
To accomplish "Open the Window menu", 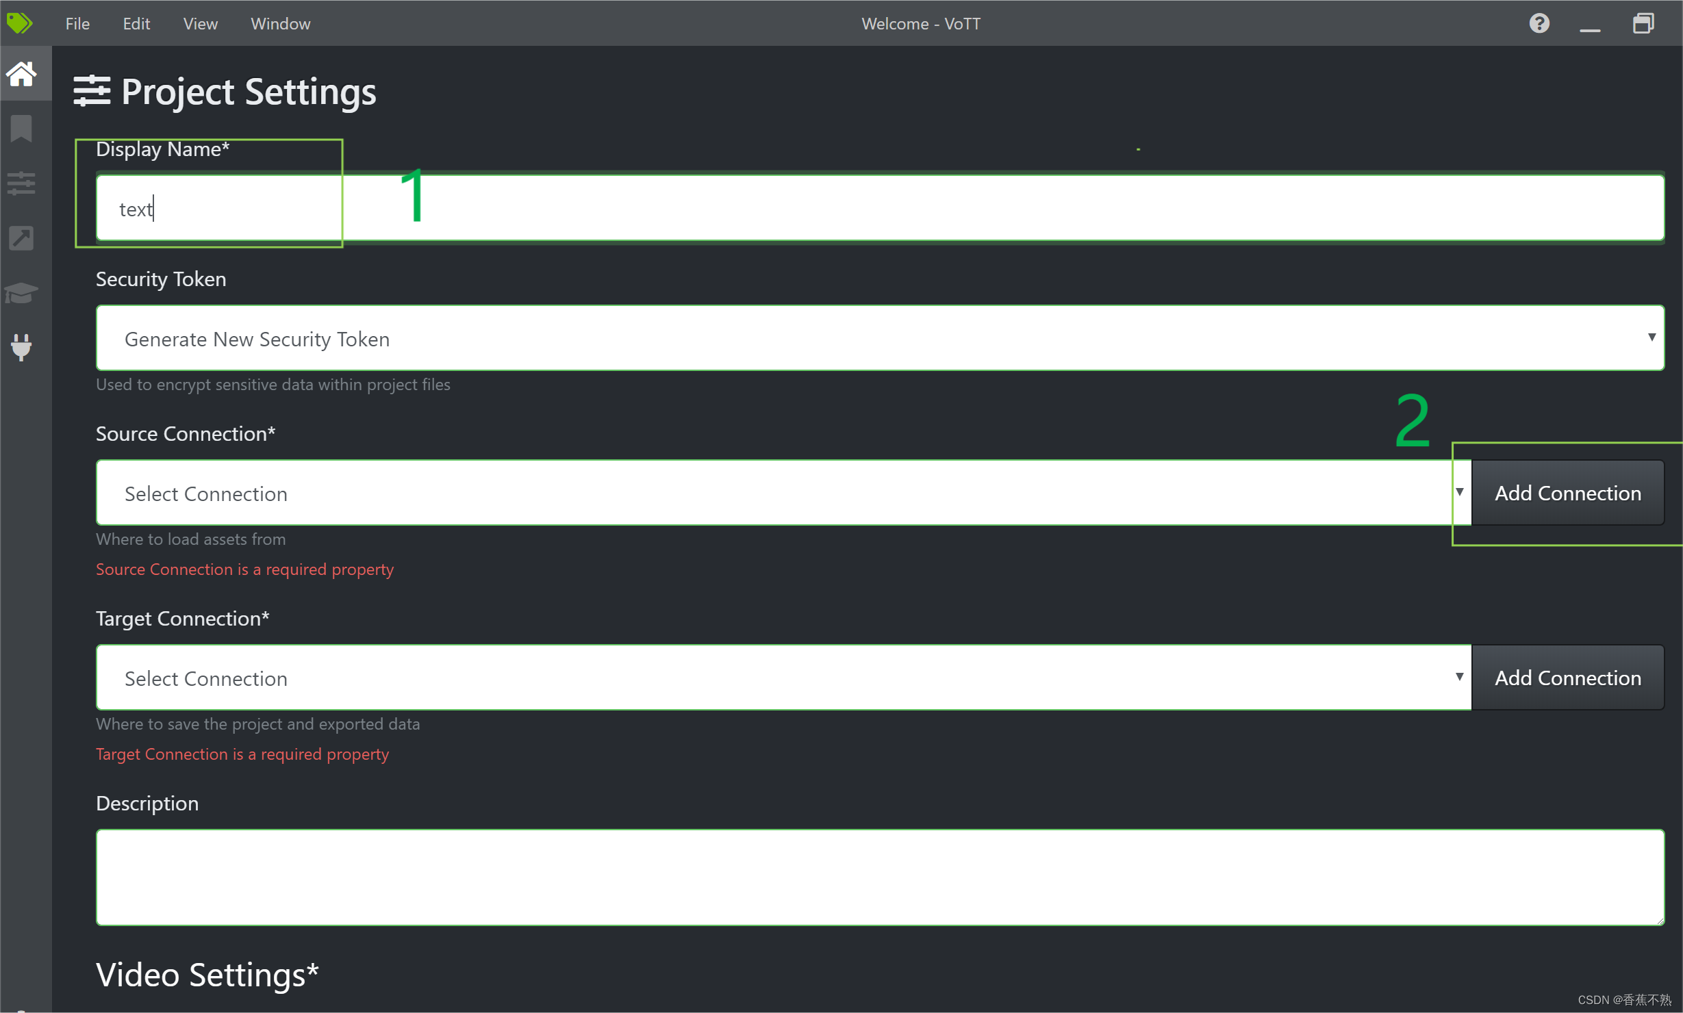I will pyautogui.click(x=280, y=23).
